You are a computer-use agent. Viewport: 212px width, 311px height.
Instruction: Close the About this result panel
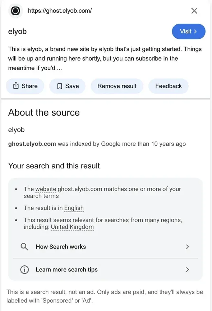click(194, 11)
